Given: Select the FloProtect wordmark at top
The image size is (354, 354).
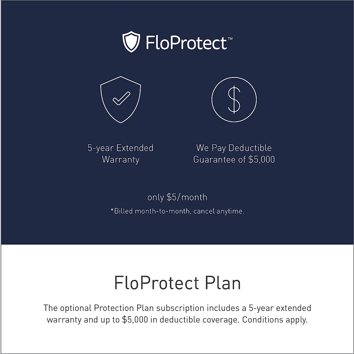Looking at the screenshot, I should pos(186,43).
